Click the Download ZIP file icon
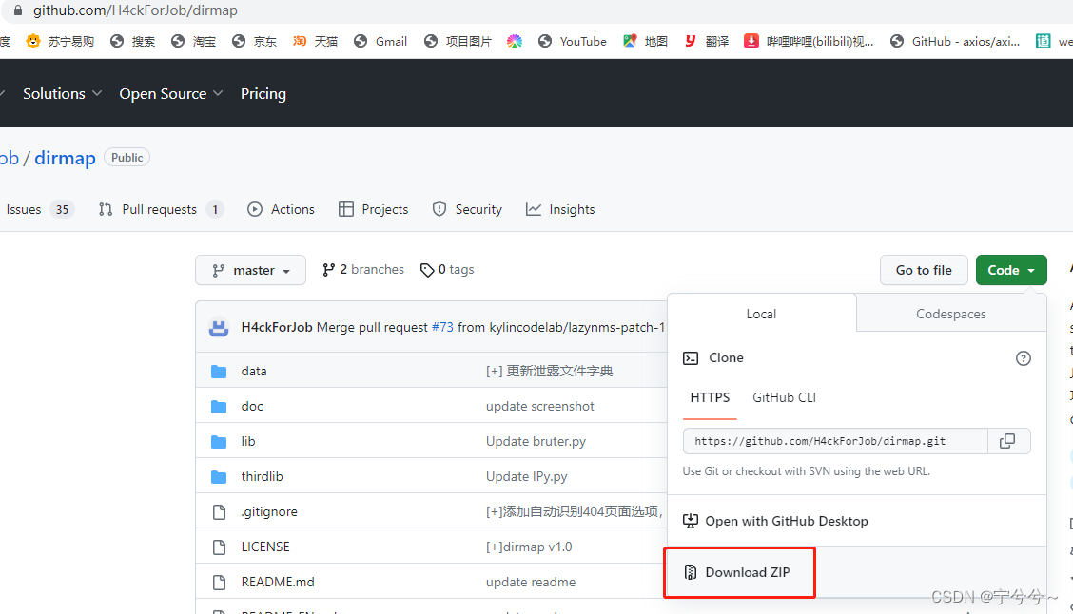This screenshot has height=614, width=1073. pos(691,572)
